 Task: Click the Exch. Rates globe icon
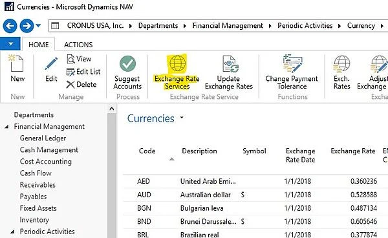[x=341, y=64]
